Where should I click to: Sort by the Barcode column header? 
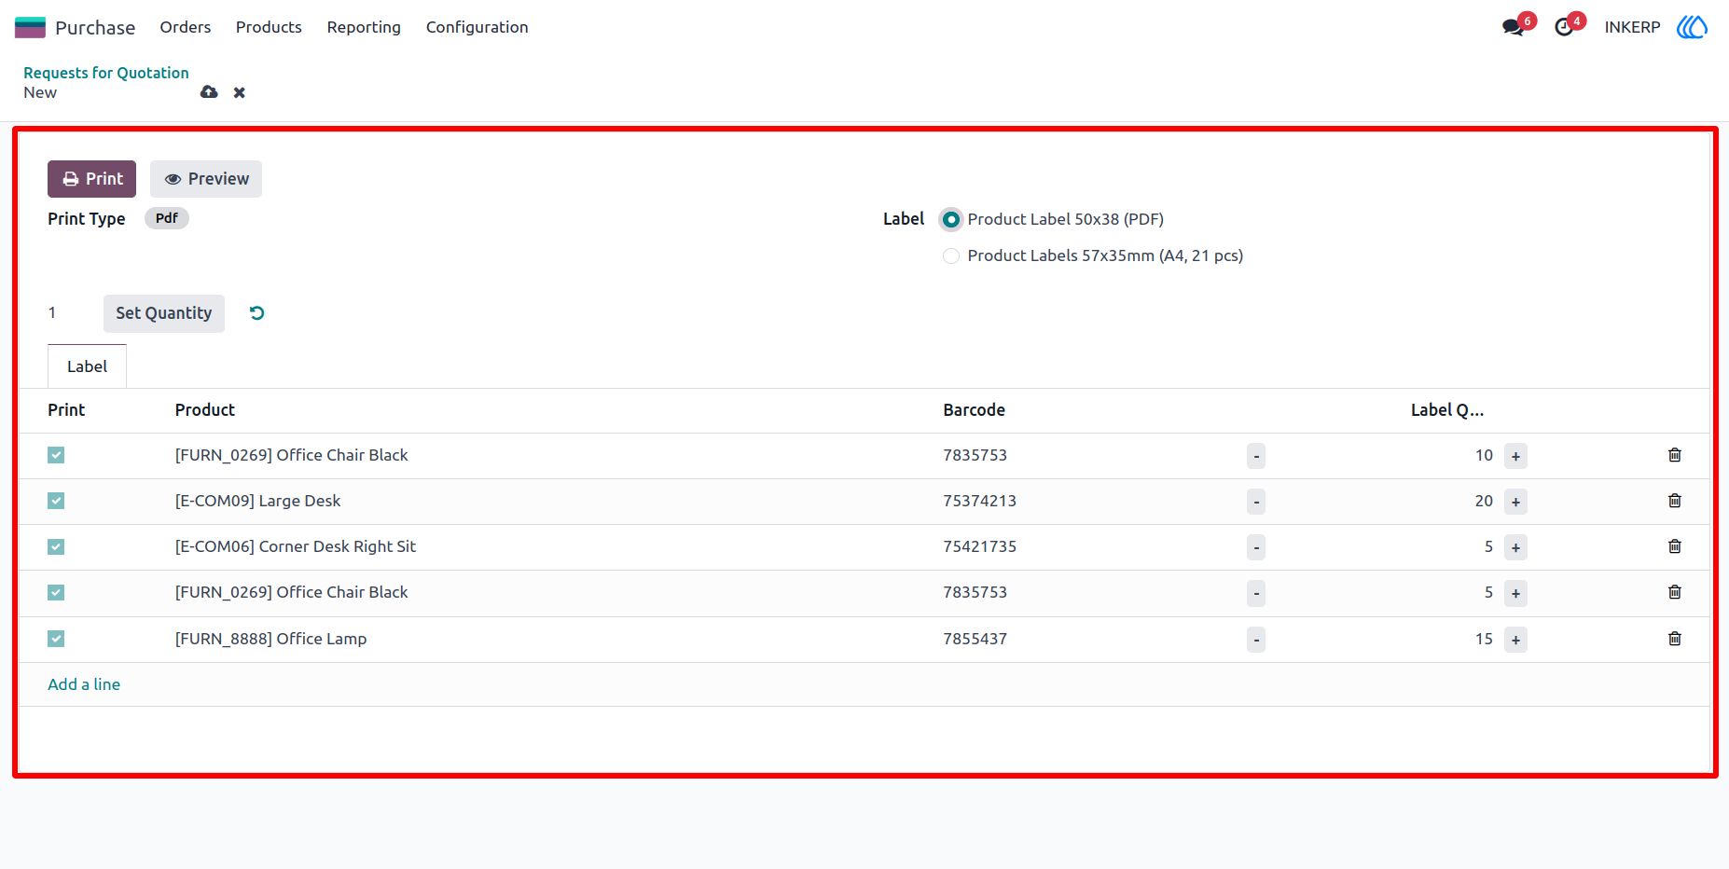tap(974, 410)
